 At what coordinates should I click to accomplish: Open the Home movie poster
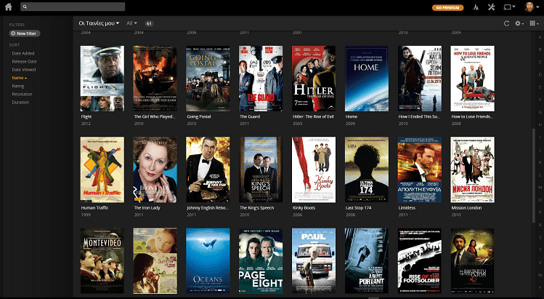(366, 79)
